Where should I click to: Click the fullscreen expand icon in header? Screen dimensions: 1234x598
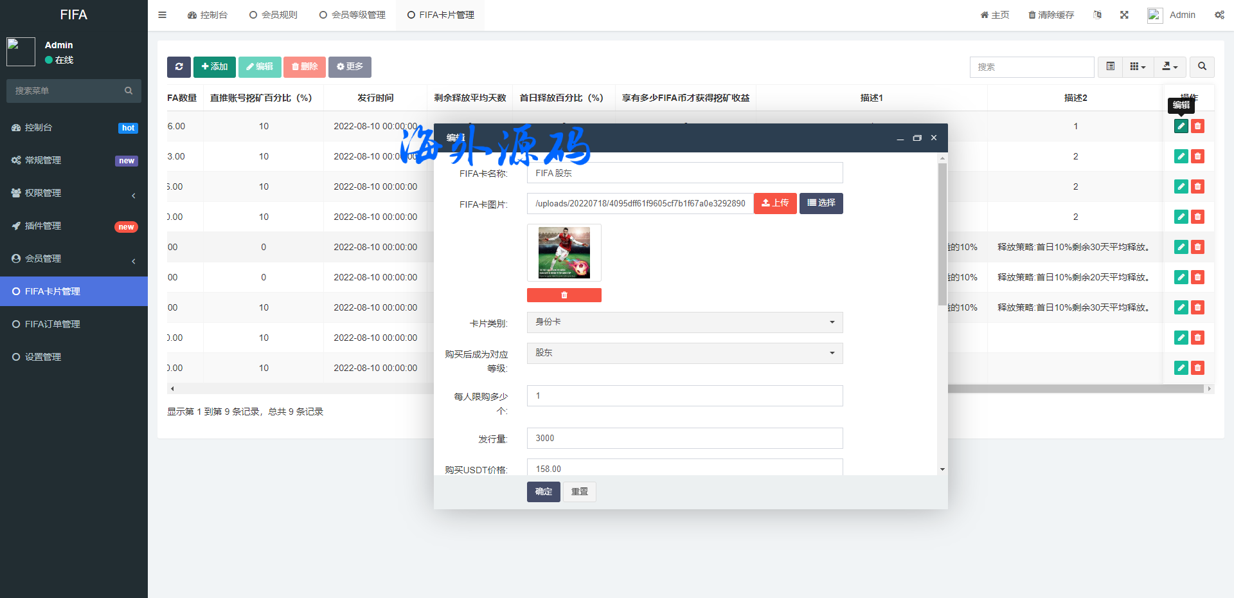pyautogui.click(x=1124, y=15)
